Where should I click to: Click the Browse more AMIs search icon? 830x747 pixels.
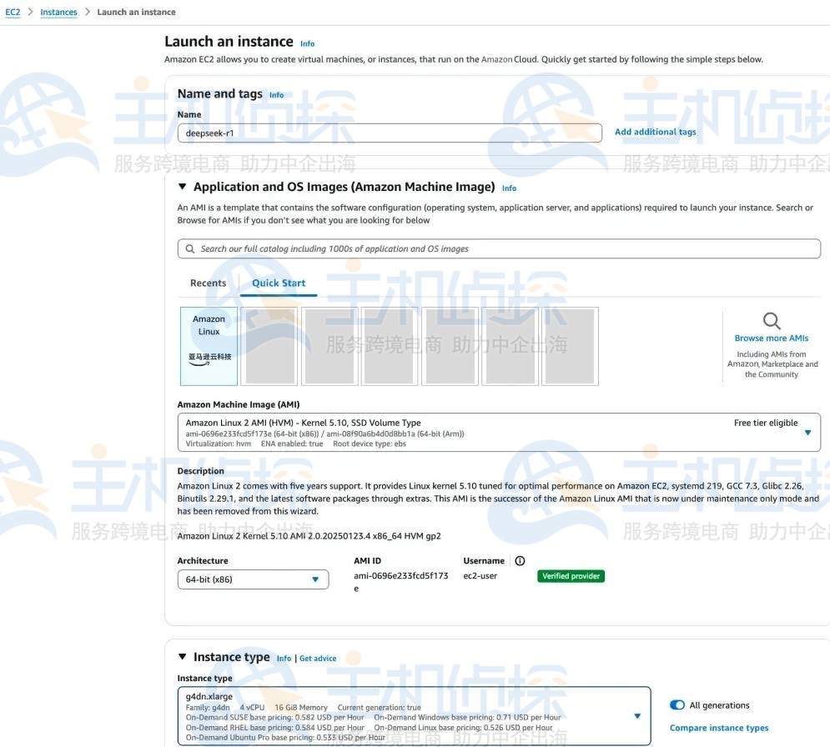tap(770, 320)
